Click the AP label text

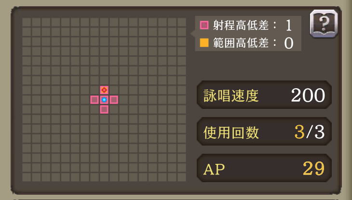tap(215, 169)
